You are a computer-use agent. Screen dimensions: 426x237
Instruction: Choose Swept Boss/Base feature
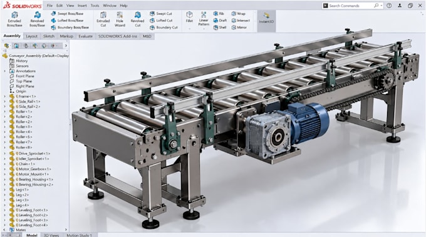click(x=67, y=13)
